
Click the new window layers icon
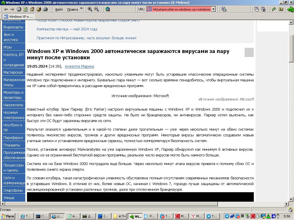click(x=256, y=9)
